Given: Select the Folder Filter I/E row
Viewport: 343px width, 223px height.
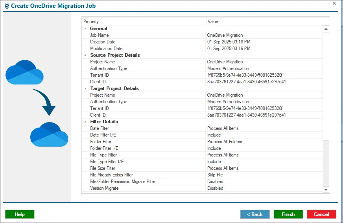Looking at the screenshot, I should click(202, 148).
